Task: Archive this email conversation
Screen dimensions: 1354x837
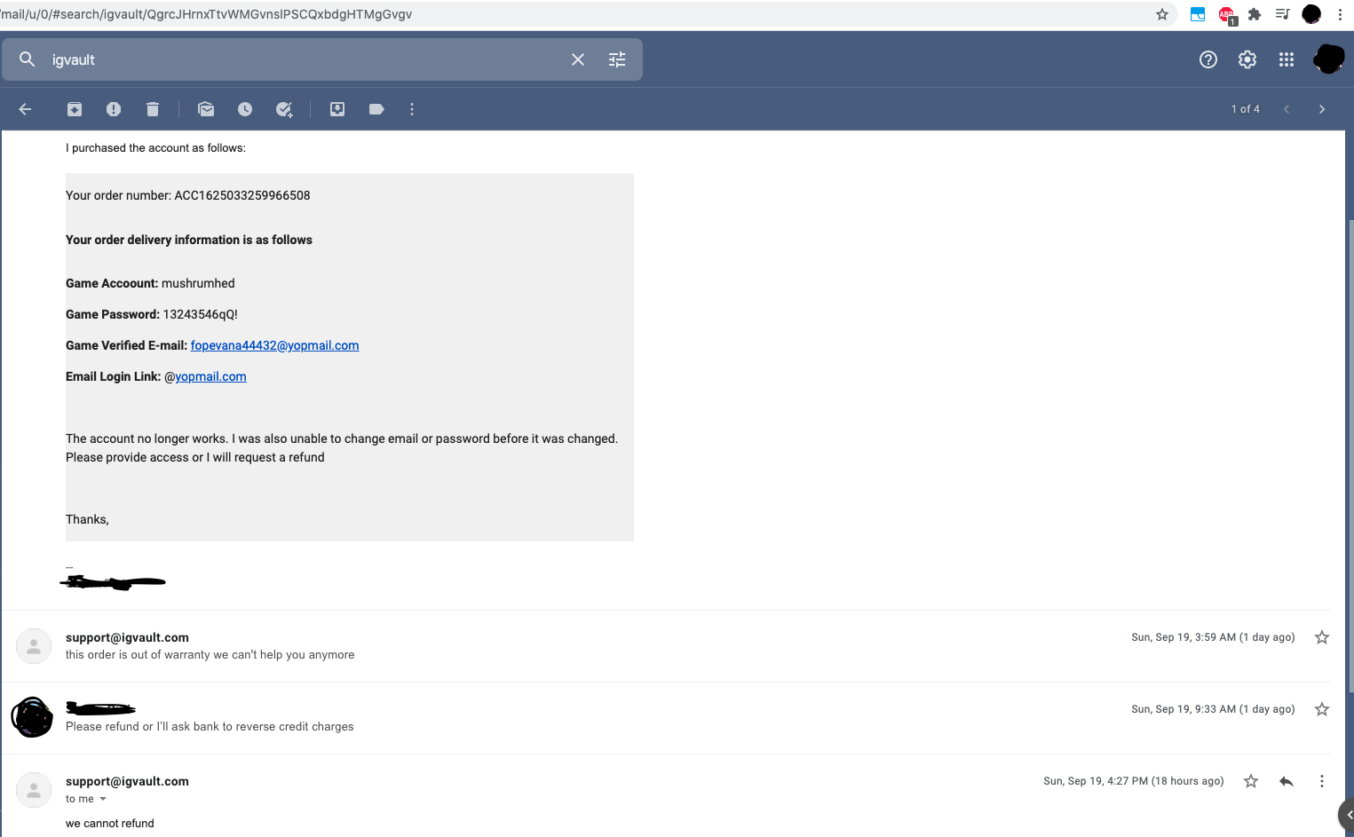Action: coord(75,109)
